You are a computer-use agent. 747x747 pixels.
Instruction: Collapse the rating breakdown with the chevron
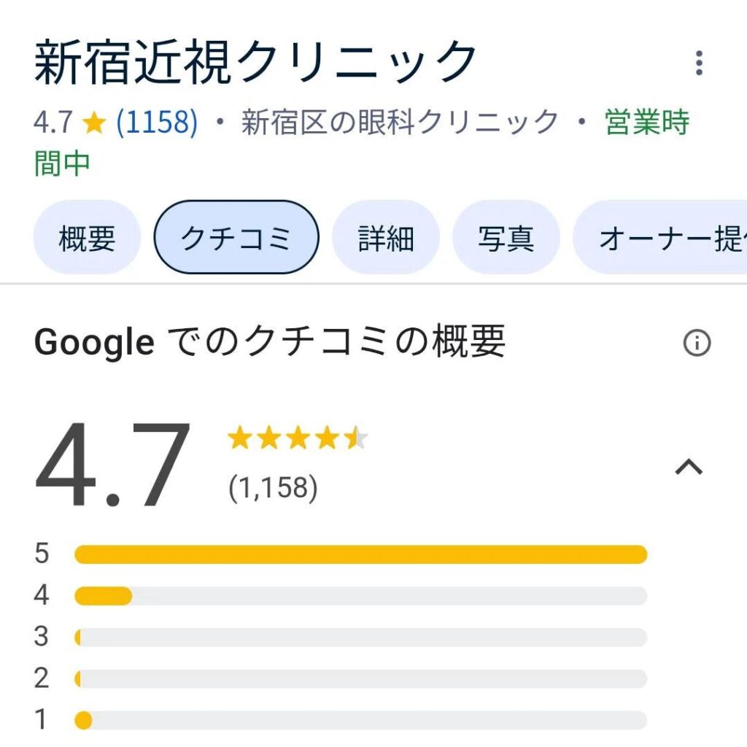[x=689, y=467]
